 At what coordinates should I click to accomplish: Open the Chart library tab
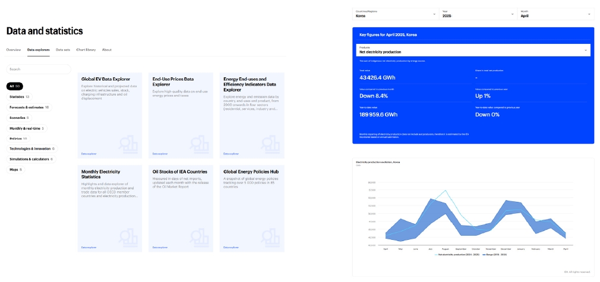[x=86, y=50]
